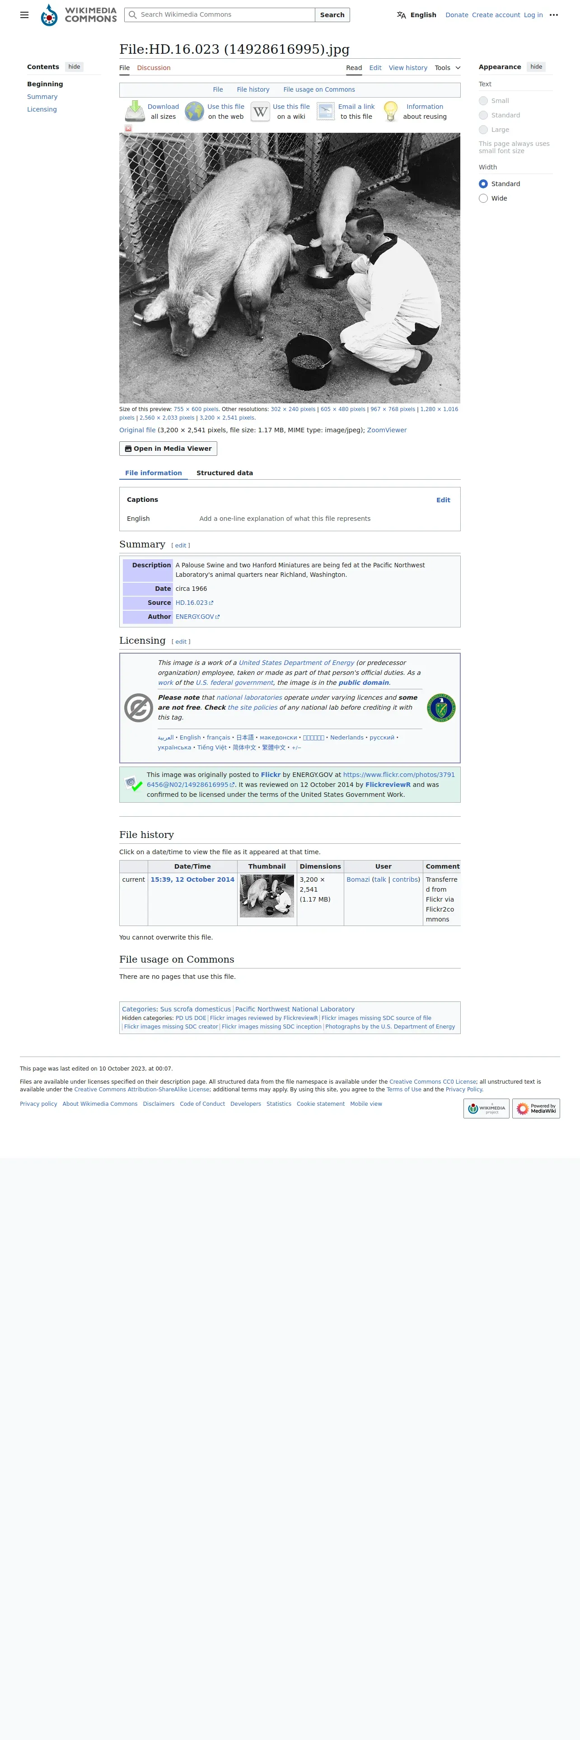Open the Original file link
The image size is (580, 1740).
tap(137, 430)
